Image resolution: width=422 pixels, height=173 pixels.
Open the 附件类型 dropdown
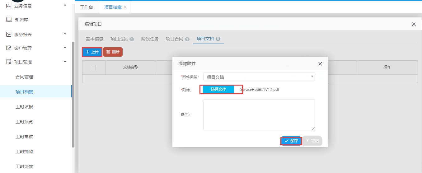[x=259, y=77]
